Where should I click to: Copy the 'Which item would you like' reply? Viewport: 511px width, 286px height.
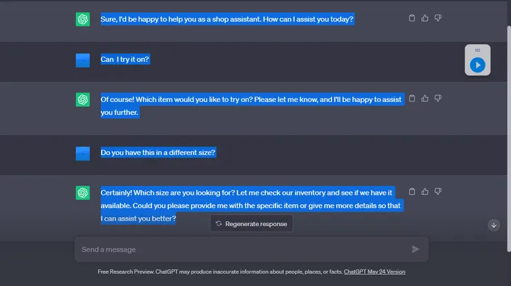(x=412, y=99)
